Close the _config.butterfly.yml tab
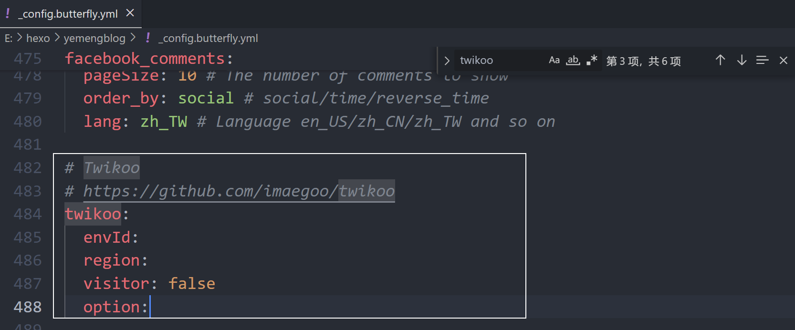This screenshot has height=330, width=795. (x=130, y=13)
